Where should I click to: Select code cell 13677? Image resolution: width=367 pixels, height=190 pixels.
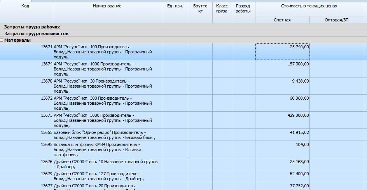click(x=26, y=186)
